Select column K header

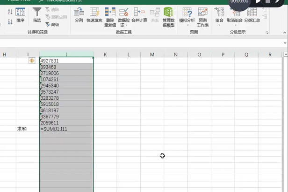coord(105,55)
